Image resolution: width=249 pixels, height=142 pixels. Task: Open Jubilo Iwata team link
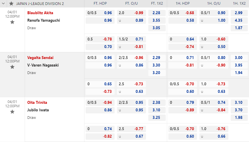(38, 110)
